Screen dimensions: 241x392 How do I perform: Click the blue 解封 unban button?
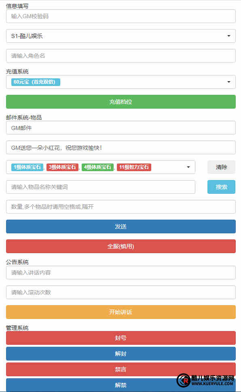coord(120,354)
